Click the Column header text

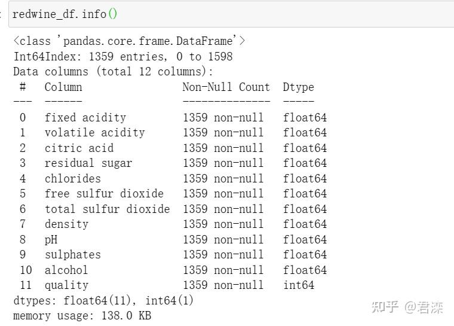coord(63,87)
